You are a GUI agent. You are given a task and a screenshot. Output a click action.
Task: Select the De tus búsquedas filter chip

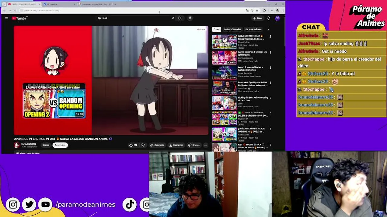click(232, 30)
